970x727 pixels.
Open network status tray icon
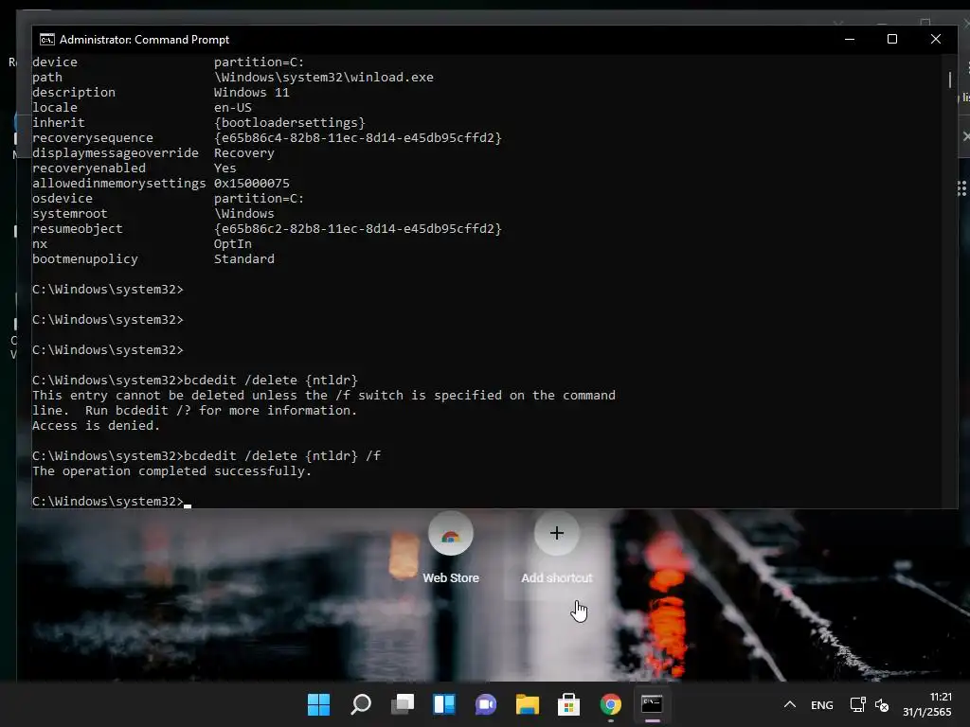tap(857, 704)
